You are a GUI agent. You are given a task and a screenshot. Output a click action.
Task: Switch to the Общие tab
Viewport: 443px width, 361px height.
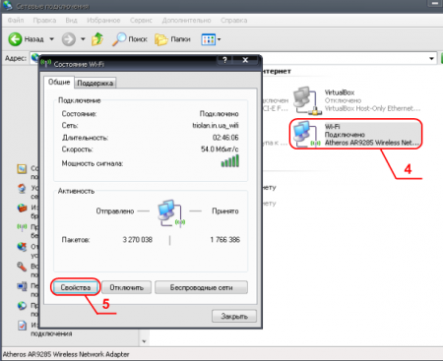(59, 82)
